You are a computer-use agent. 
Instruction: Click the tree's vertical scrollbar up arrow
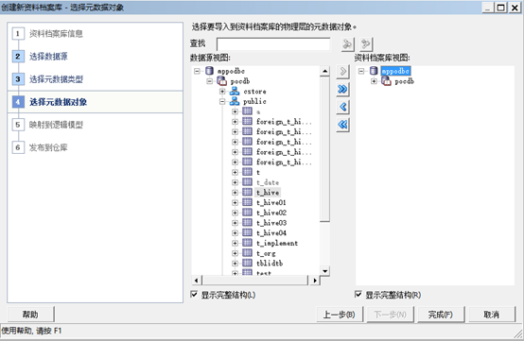point(324,71)
